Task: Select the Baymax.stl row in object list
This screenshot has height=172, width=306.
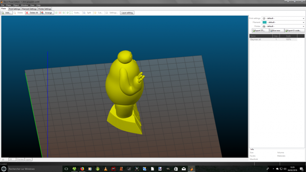Action: point(273,39)
